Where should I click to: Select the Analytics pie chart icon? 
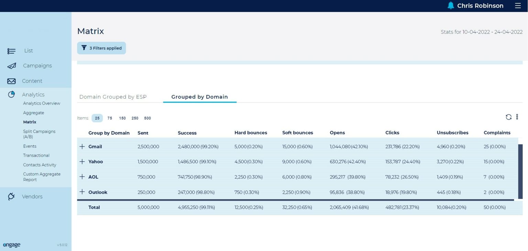11,94
